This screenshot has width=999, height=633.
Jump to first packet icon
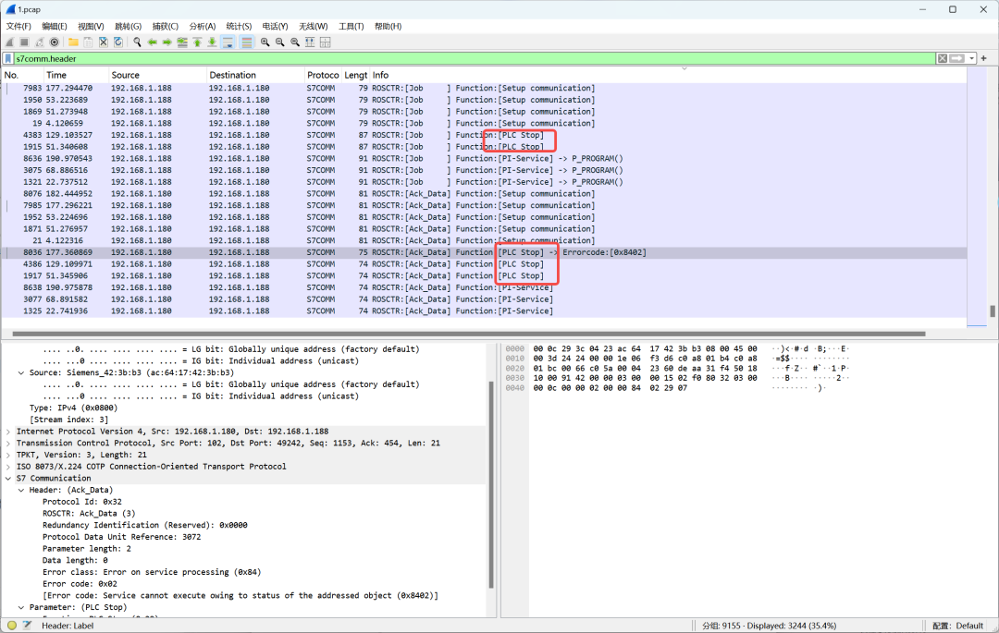tap(198, 42)
